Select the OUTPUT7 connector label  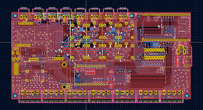coord(109,8)
